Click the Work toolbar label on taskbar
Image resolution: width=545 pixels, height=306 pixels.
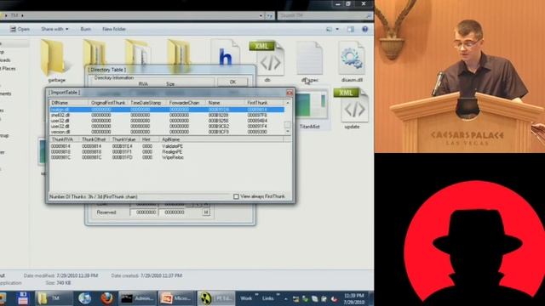click(246, 298)
